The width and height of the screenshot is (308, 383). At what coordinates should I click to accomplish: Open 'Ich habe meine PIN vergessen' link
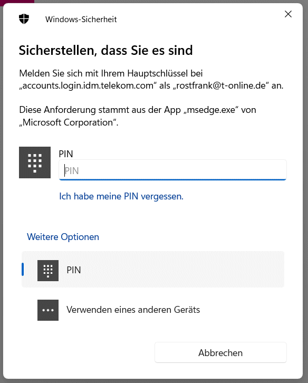121,196
